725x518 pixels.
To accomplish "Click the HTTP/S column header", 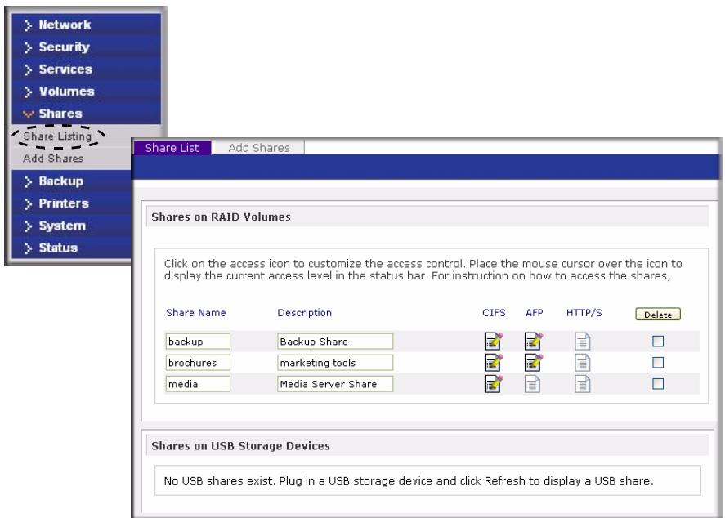I will tap(584, 313).
